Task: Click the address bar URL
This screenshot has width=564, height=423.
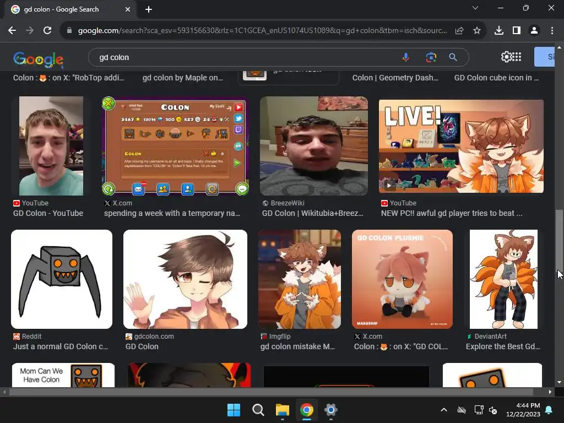Action: 263,31
